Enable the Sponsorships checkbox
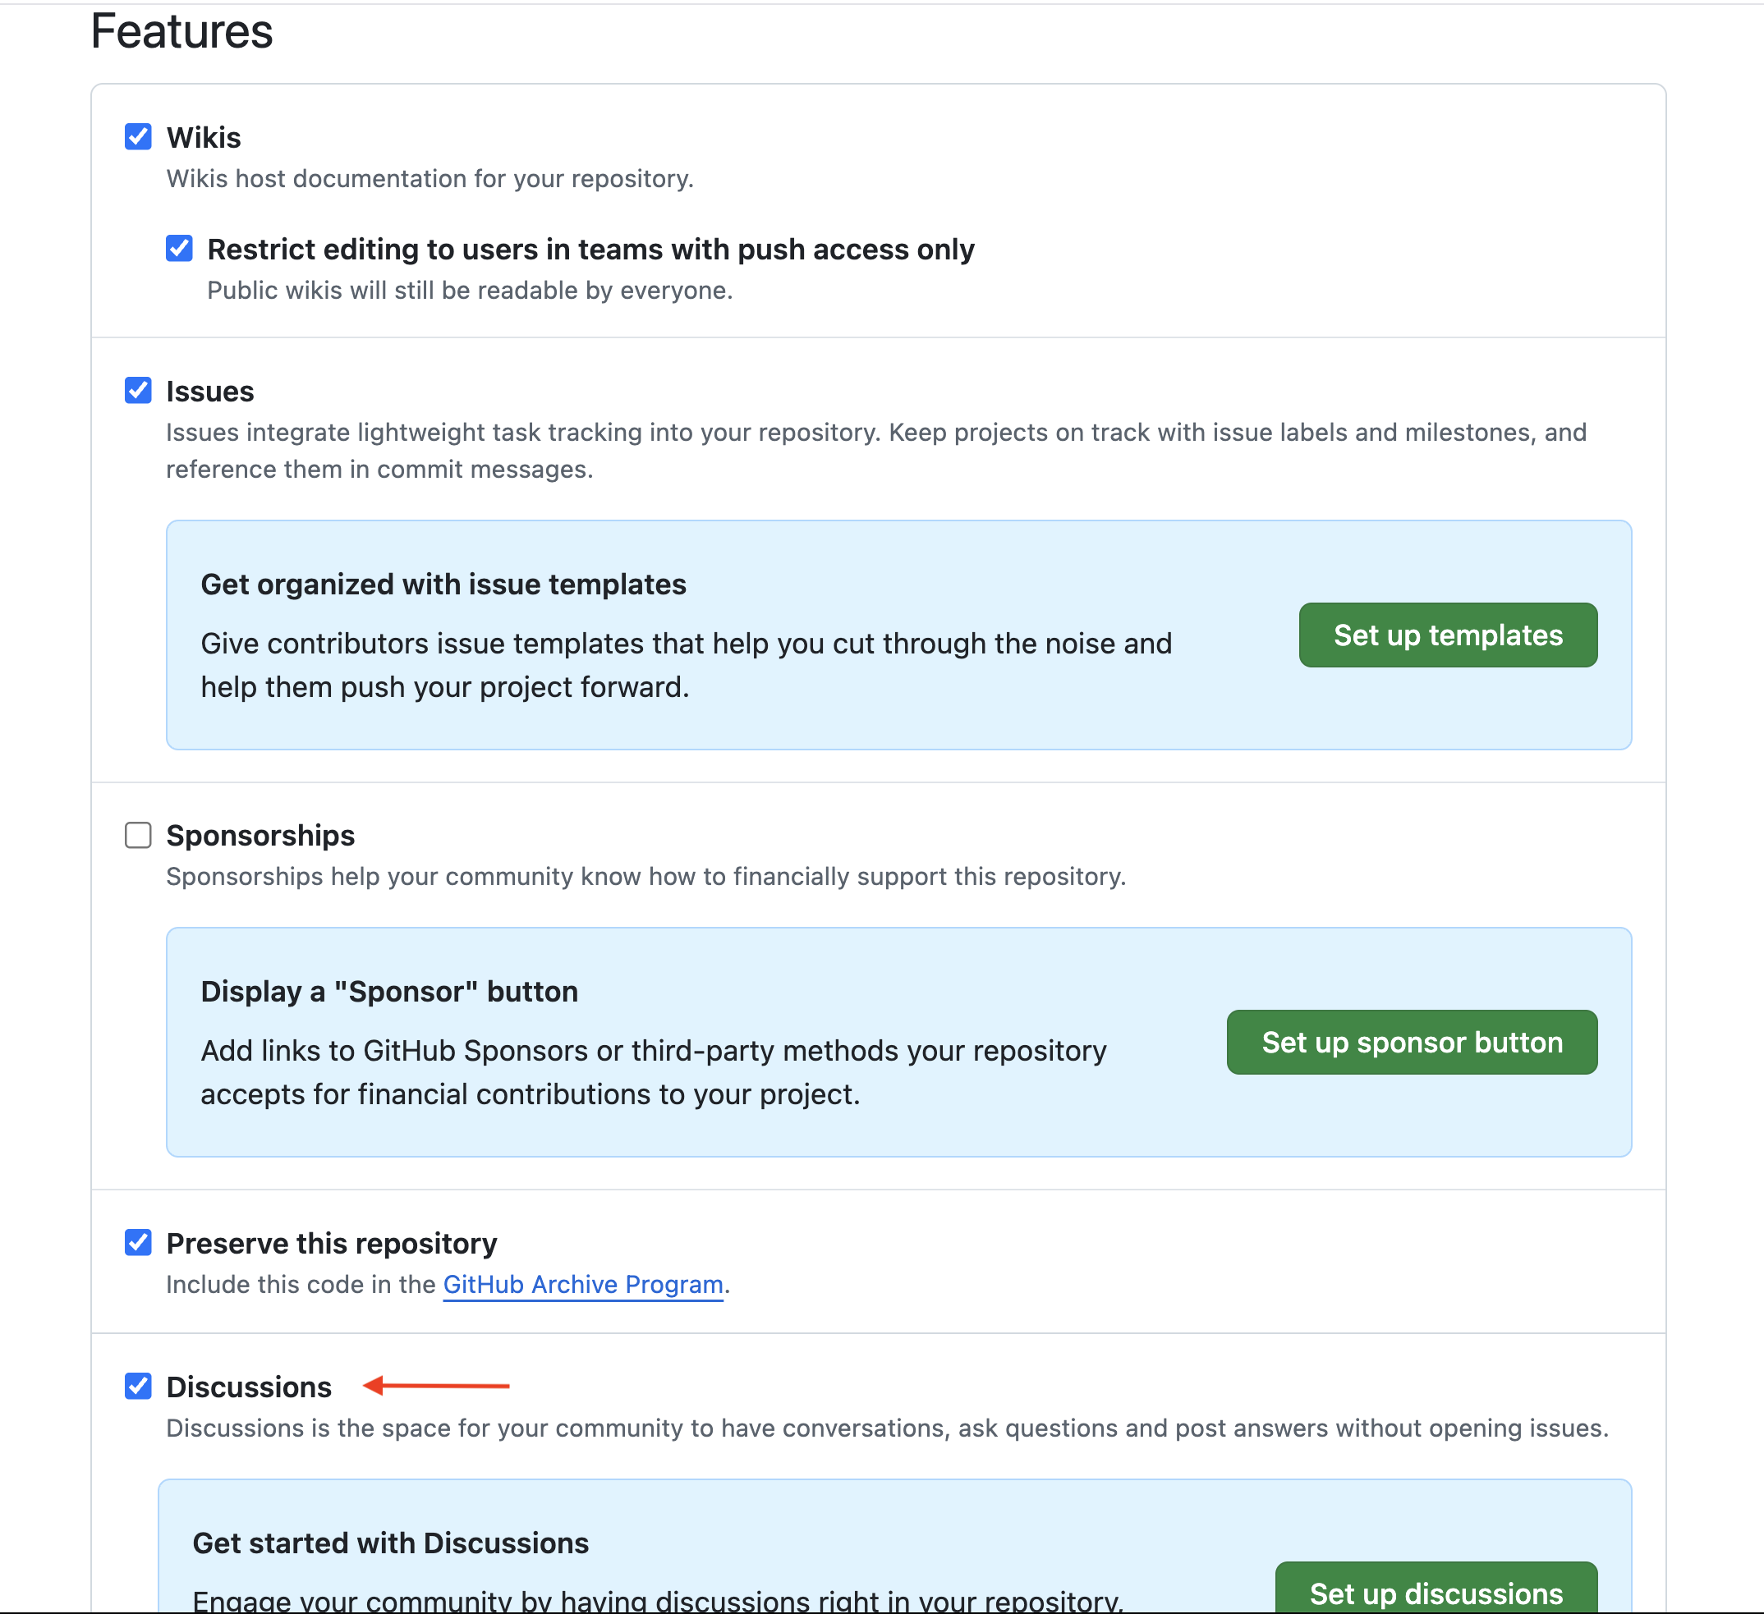The height and width of the screenshot is (1614, 1764). (138, 836)
